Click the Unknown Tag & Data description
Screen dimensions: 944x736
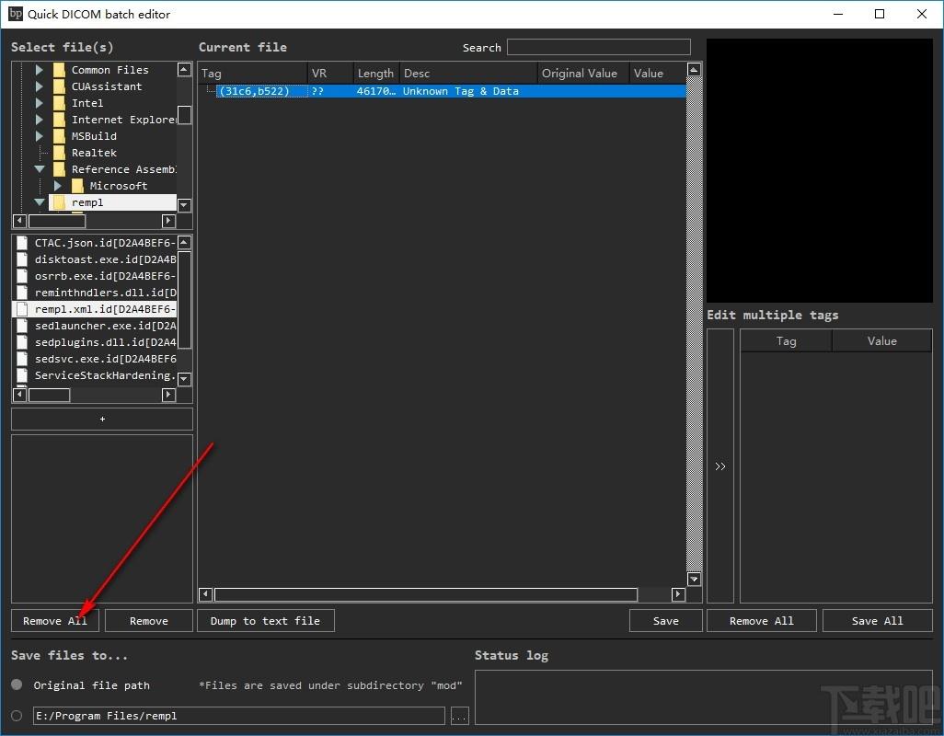461,91
